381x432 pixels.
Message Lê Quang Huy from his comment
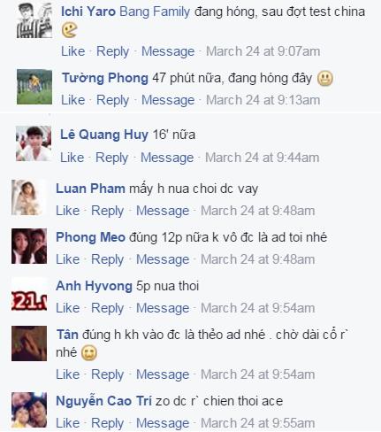pos(167,158)
